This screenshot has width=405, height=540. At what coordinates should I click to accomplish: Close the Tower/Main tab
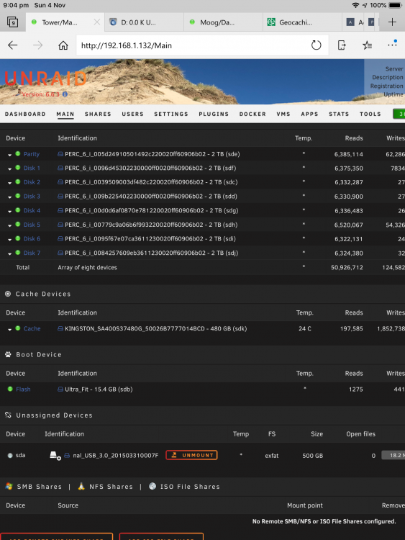point(97,22)
